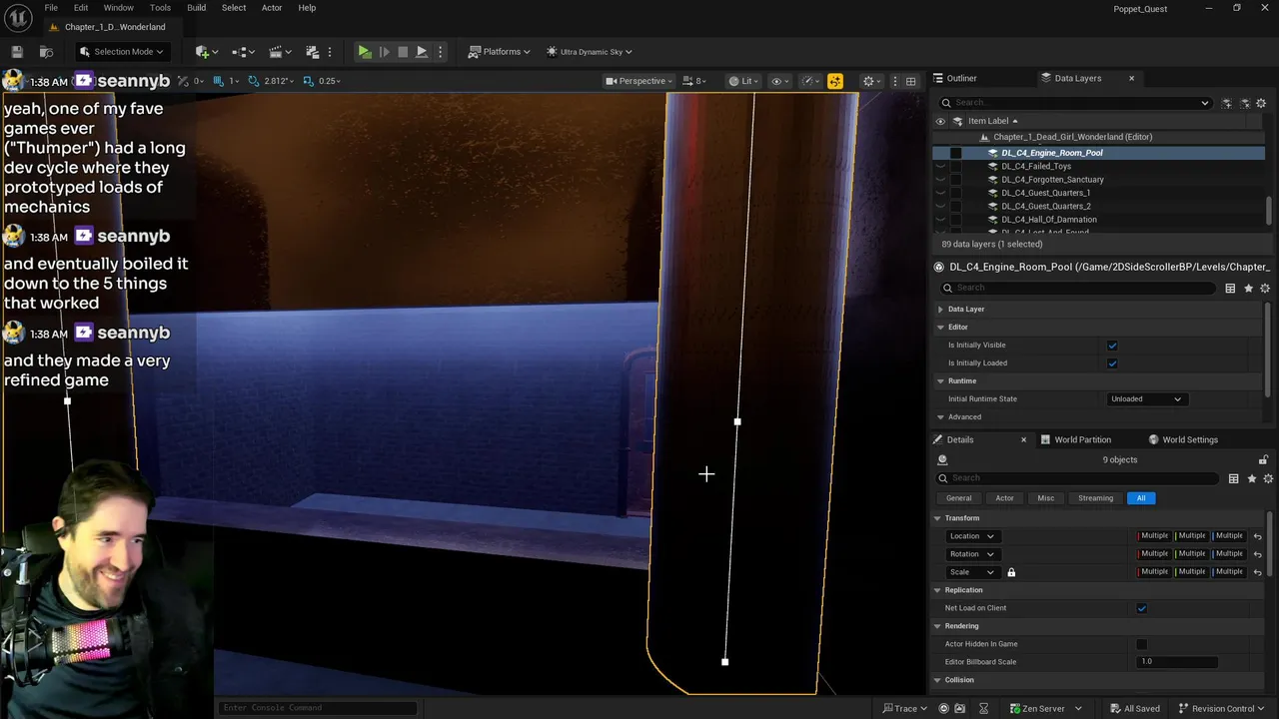
Task: Toggle the yellow viewport toolbar icon
Action: click(x=834, y=81)
